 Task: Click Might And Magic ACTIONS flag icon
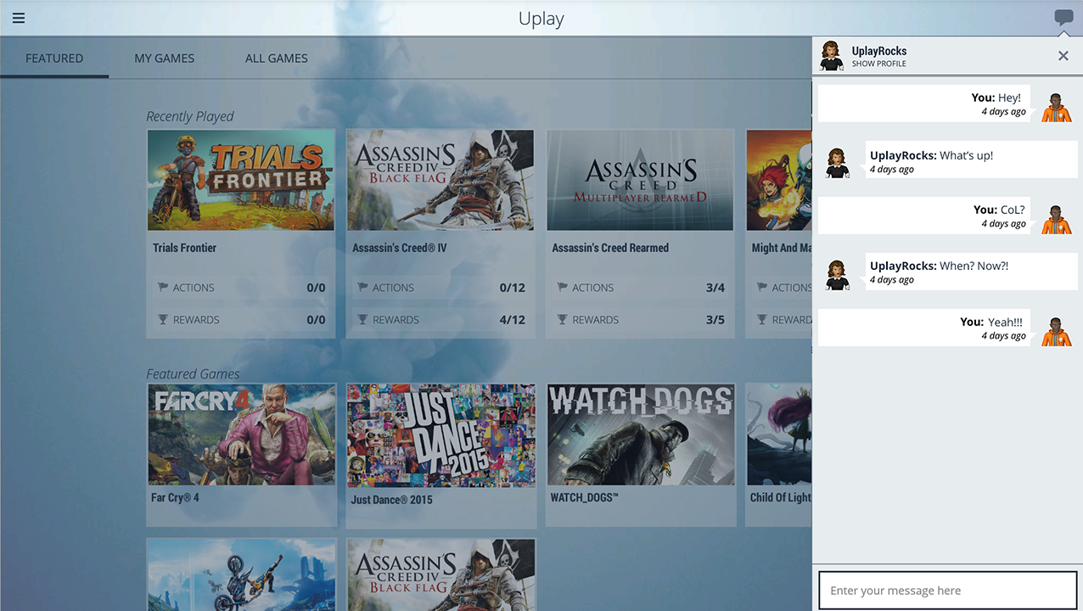[x=761, y=288]
